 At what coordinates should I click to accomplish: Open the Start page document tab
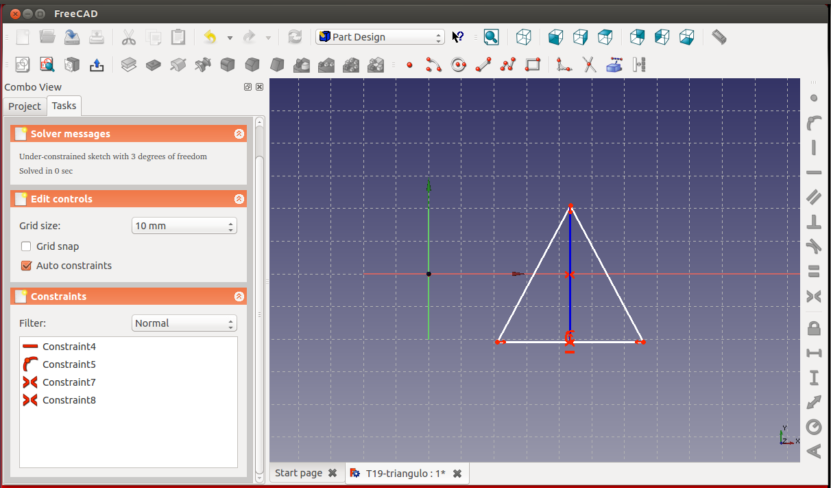tap(298, 473)
